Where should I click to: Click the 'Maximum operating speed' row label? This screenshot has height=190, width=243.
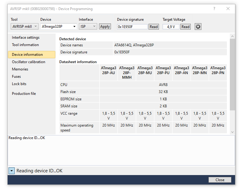77,128
